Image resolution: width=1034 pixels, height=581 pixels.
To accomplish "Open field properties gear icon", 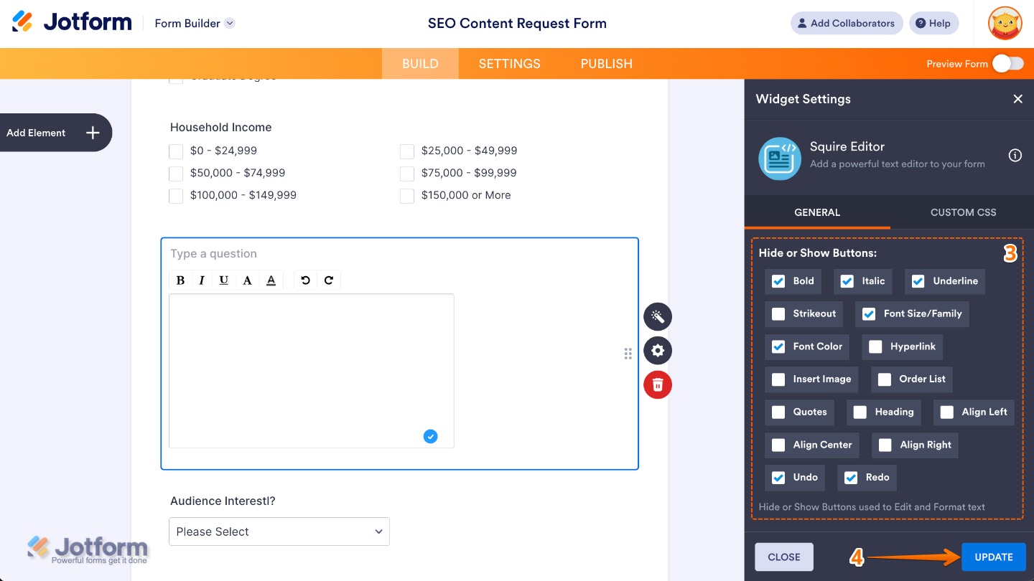I will (x=657, y=351).
